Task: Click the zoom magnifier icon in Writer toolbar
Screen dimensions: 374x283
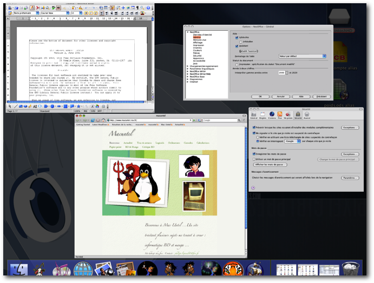Action: point(142,8)
